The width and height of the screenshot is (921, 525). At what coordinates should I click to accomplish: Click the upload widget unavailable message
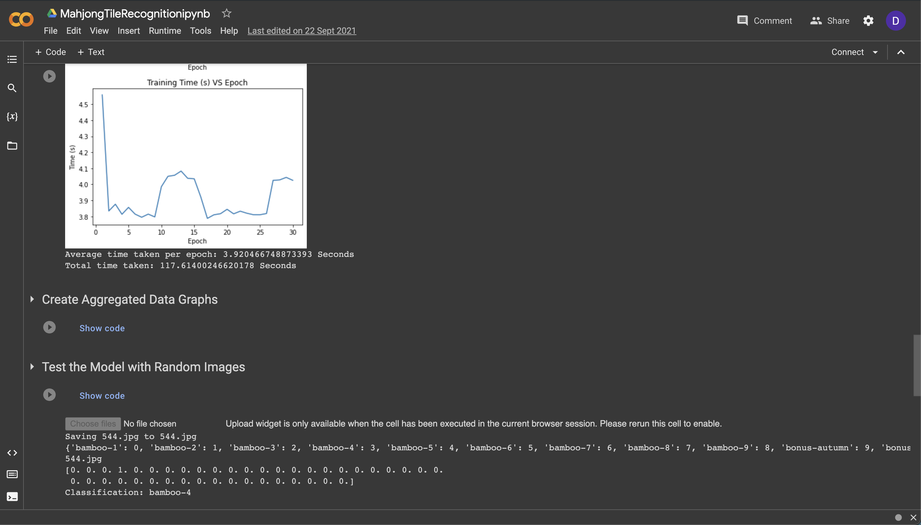tap(474, 424)
